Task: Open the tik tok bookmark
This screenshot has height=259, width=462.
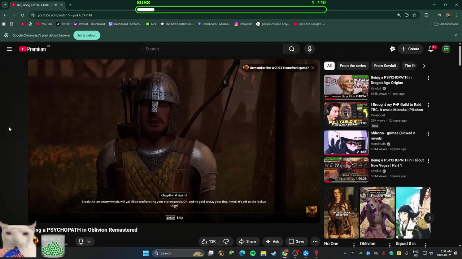Action: (63, 24)
